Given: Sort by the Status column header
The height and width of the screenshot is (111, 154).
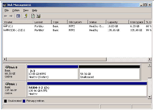Looking at the screenshot, I should (97, 22).
